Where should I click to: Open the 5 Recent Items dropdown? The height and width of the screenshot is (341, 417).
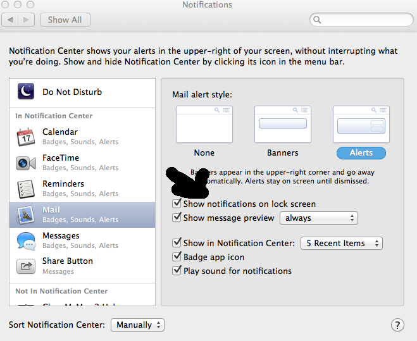pos(342,243)
